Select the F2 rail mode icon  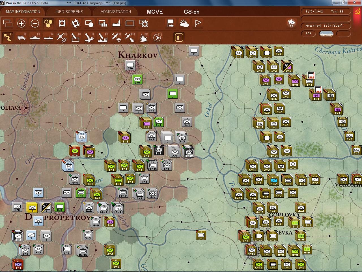click(x=21, y=37)
